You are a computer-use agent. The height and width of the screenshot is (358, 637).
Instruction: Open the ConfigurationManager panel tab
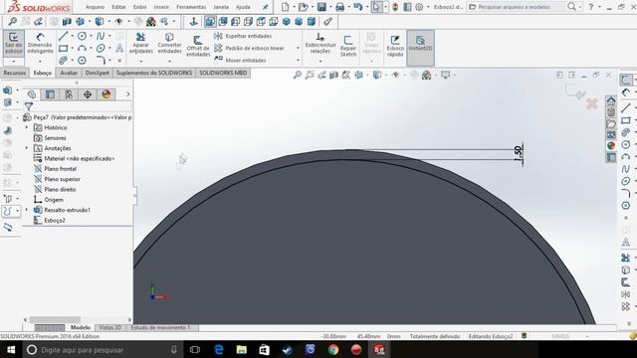click(69, 94)
